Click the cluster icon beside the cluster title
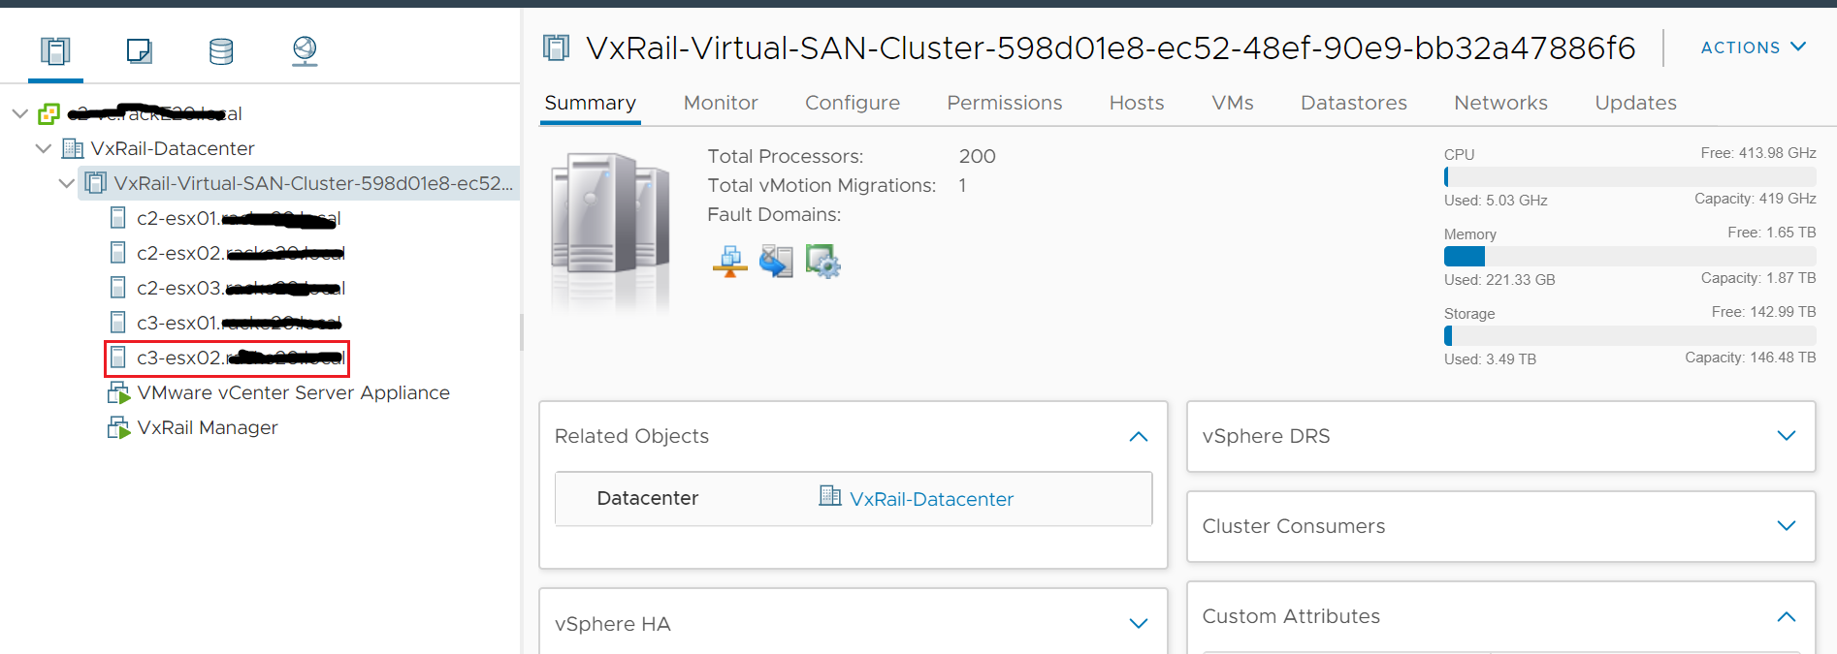This screenshot has width=1837, height=654. (x=556, y=47)
